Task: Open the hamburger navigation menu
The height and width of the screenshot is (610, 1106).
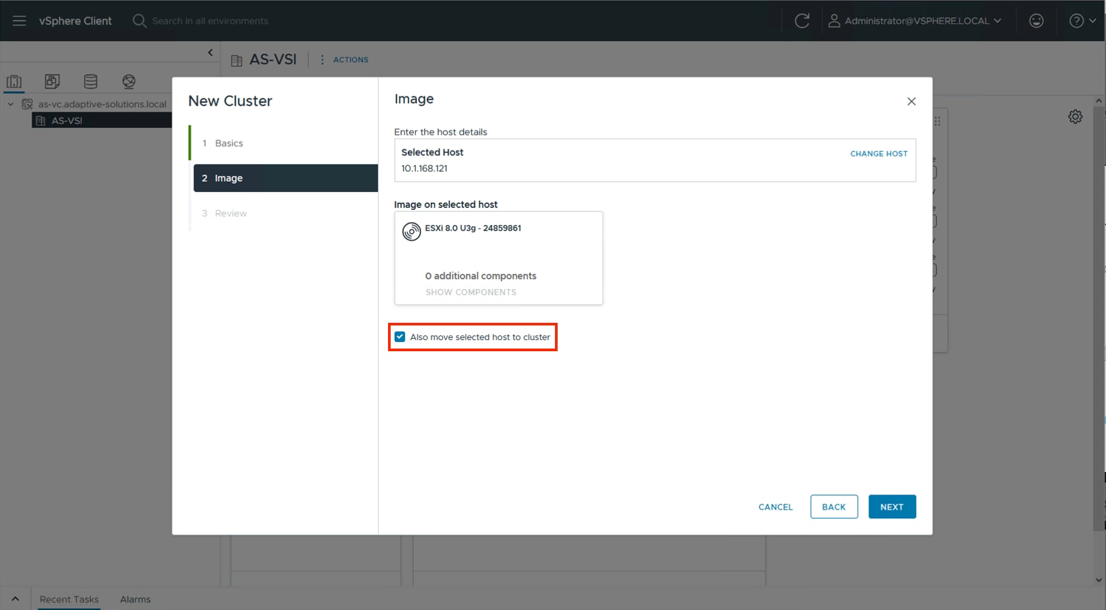Action: coord(19,20)
